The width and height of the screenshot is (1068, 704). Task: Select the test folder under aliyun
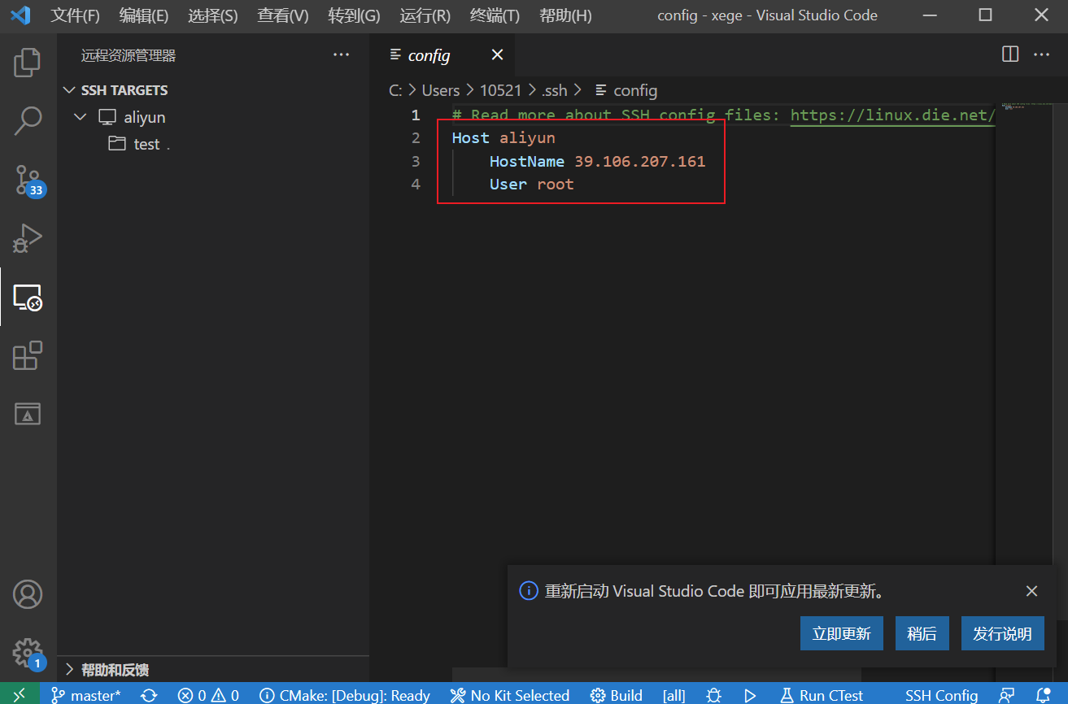146,144
